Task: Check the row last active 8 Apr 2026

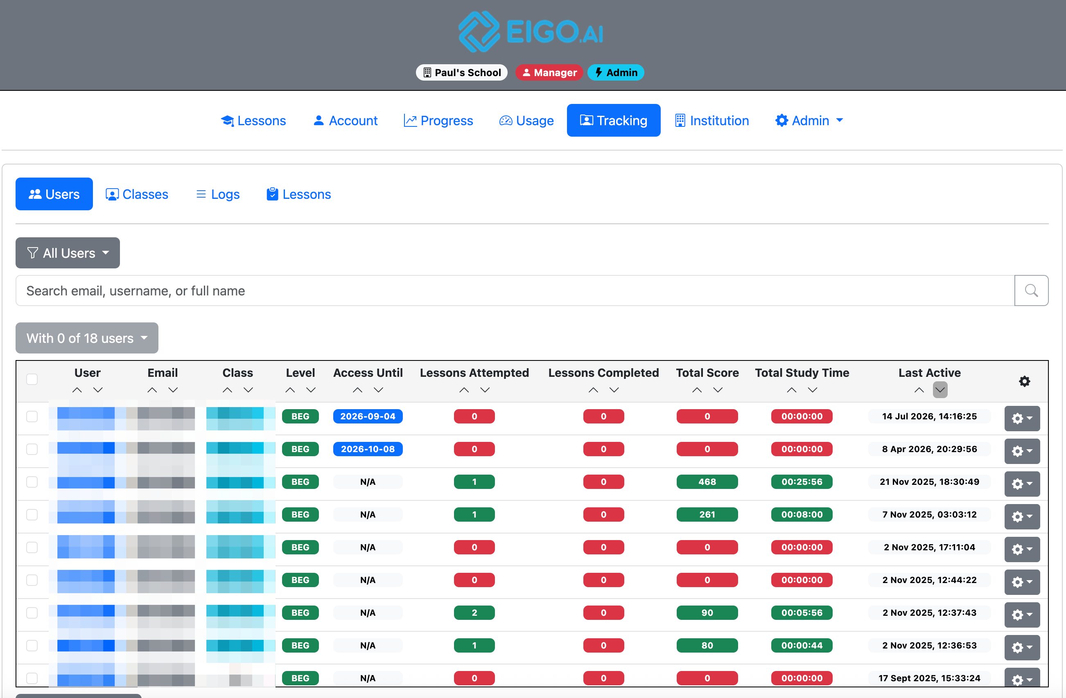Action: tap(32, 449)
